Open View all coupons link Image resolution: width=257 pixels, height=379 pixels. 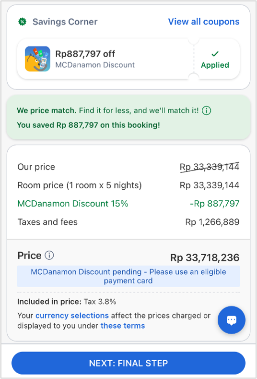click(x=204, y=22)
